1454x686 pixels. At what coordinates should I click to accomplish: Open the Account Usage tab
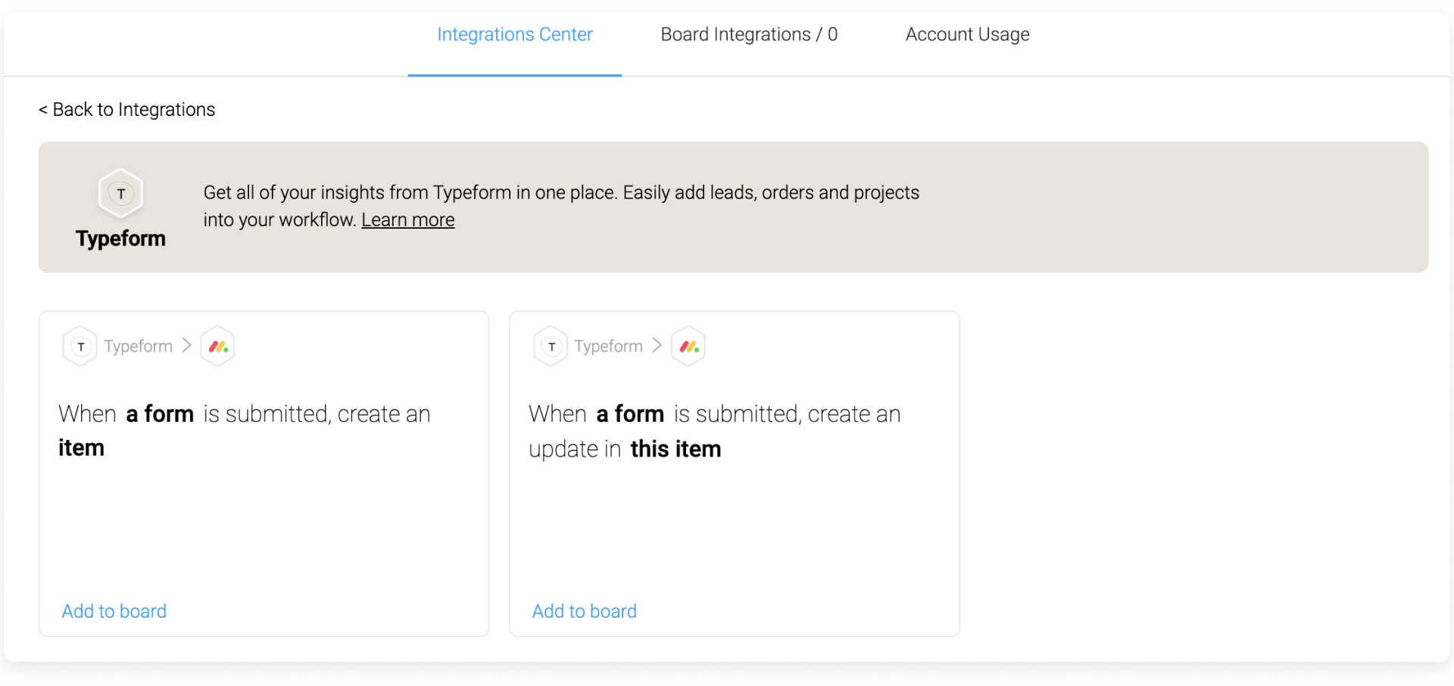pyautogui.click(x=967, y=35)
